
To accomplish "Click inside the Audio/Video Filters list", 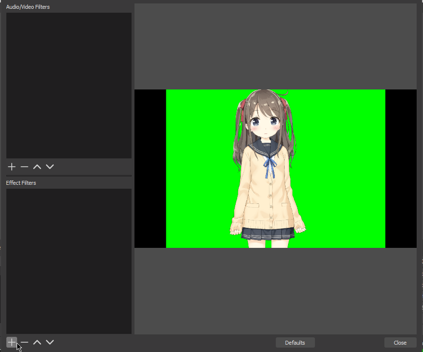I will tap(69, 86).
